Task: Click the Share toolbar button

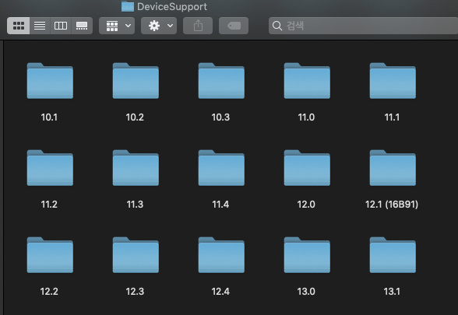Action: 198,26
